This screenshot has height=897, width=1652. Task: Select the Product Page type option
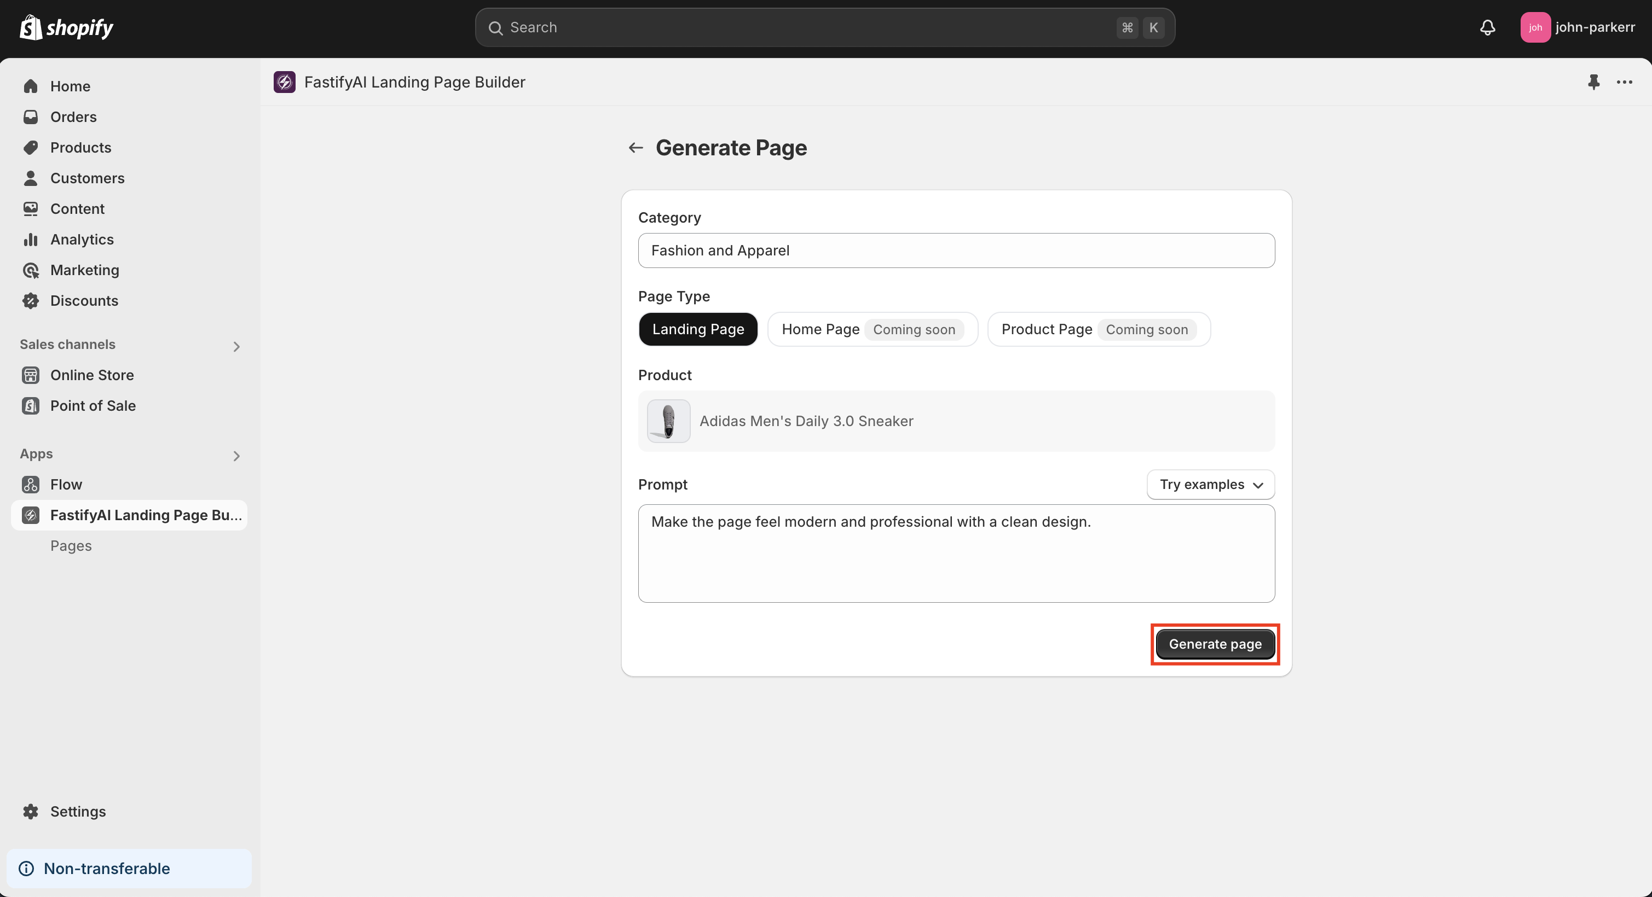(1099, 329)
